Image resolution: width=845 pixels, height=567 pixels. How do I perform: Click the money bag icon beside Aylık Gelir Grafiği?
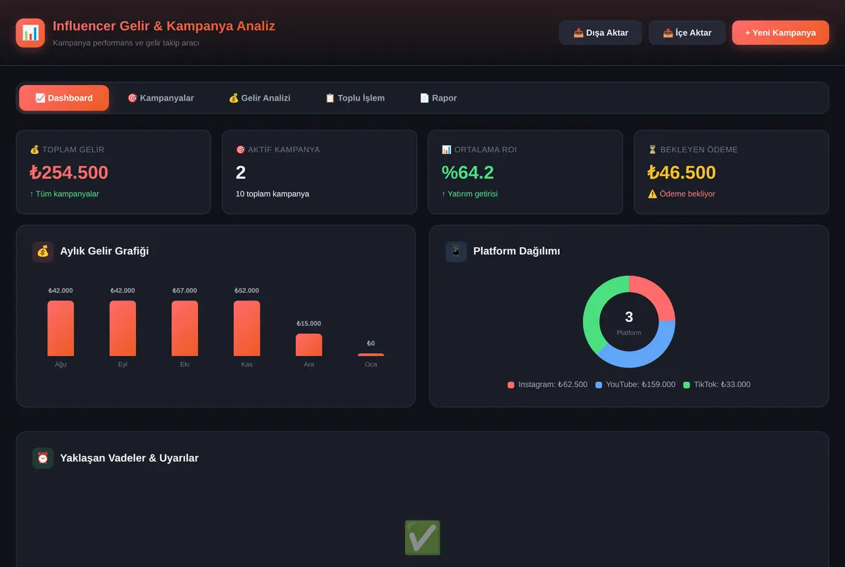pos(43,251)
